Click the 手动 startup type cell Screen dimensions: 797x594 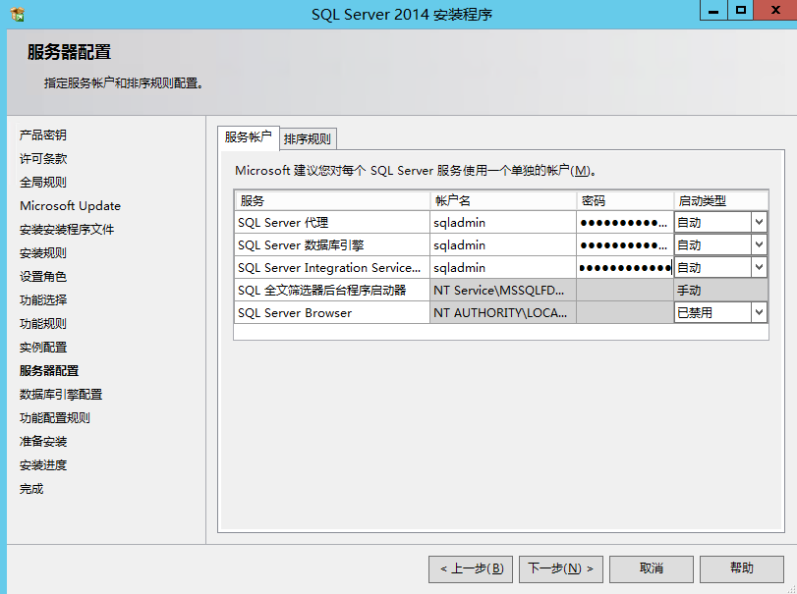(x=720, y=291)
